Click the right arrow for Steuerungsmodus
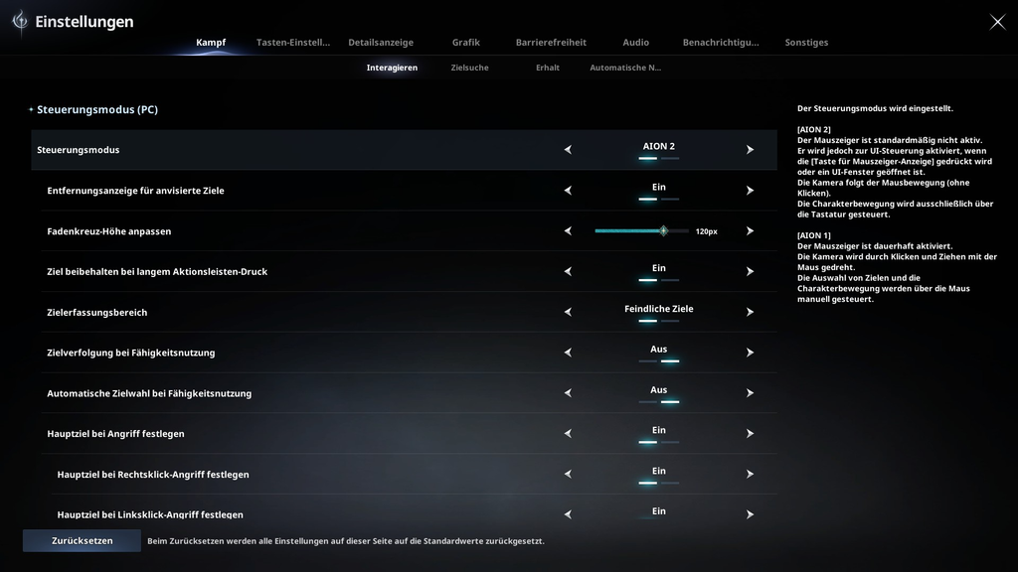 coord(750,150)
